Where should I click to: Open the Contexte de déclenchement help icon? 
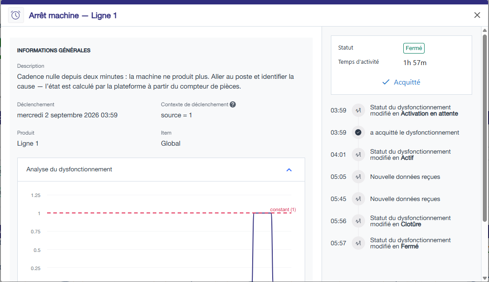tap(233, 104)
